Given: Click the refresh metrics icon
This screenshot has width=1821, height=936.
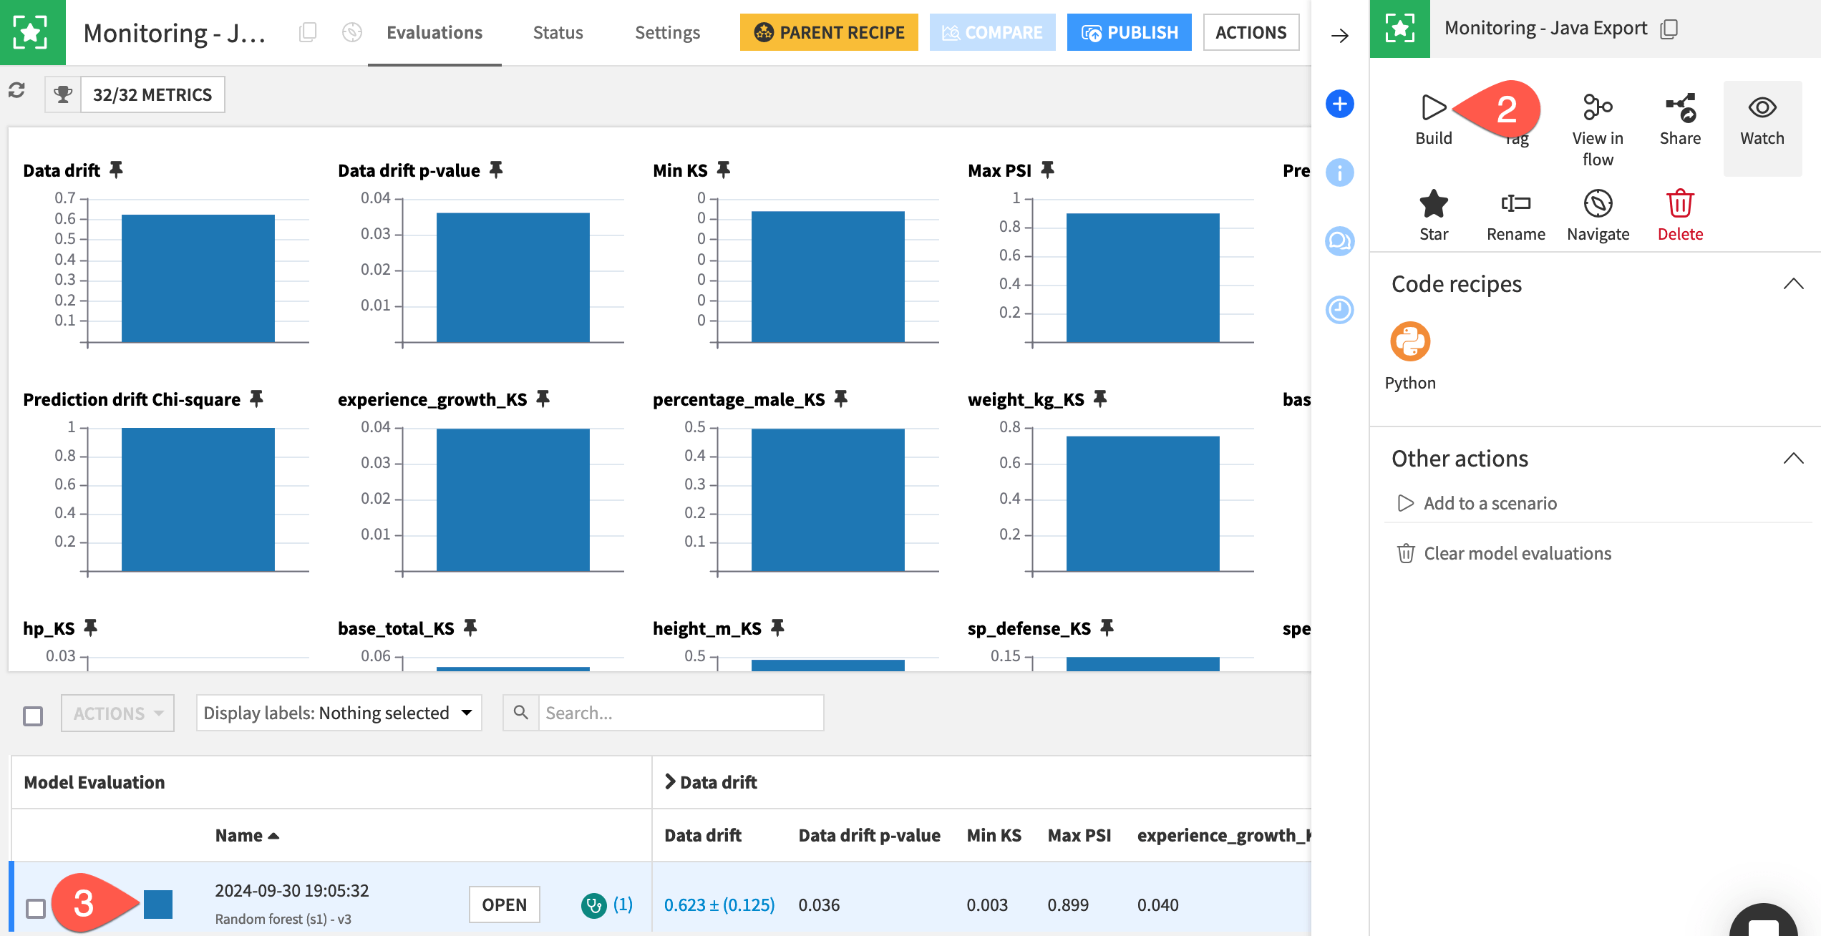Looking at the screenshot, I should tap(16, 92).
